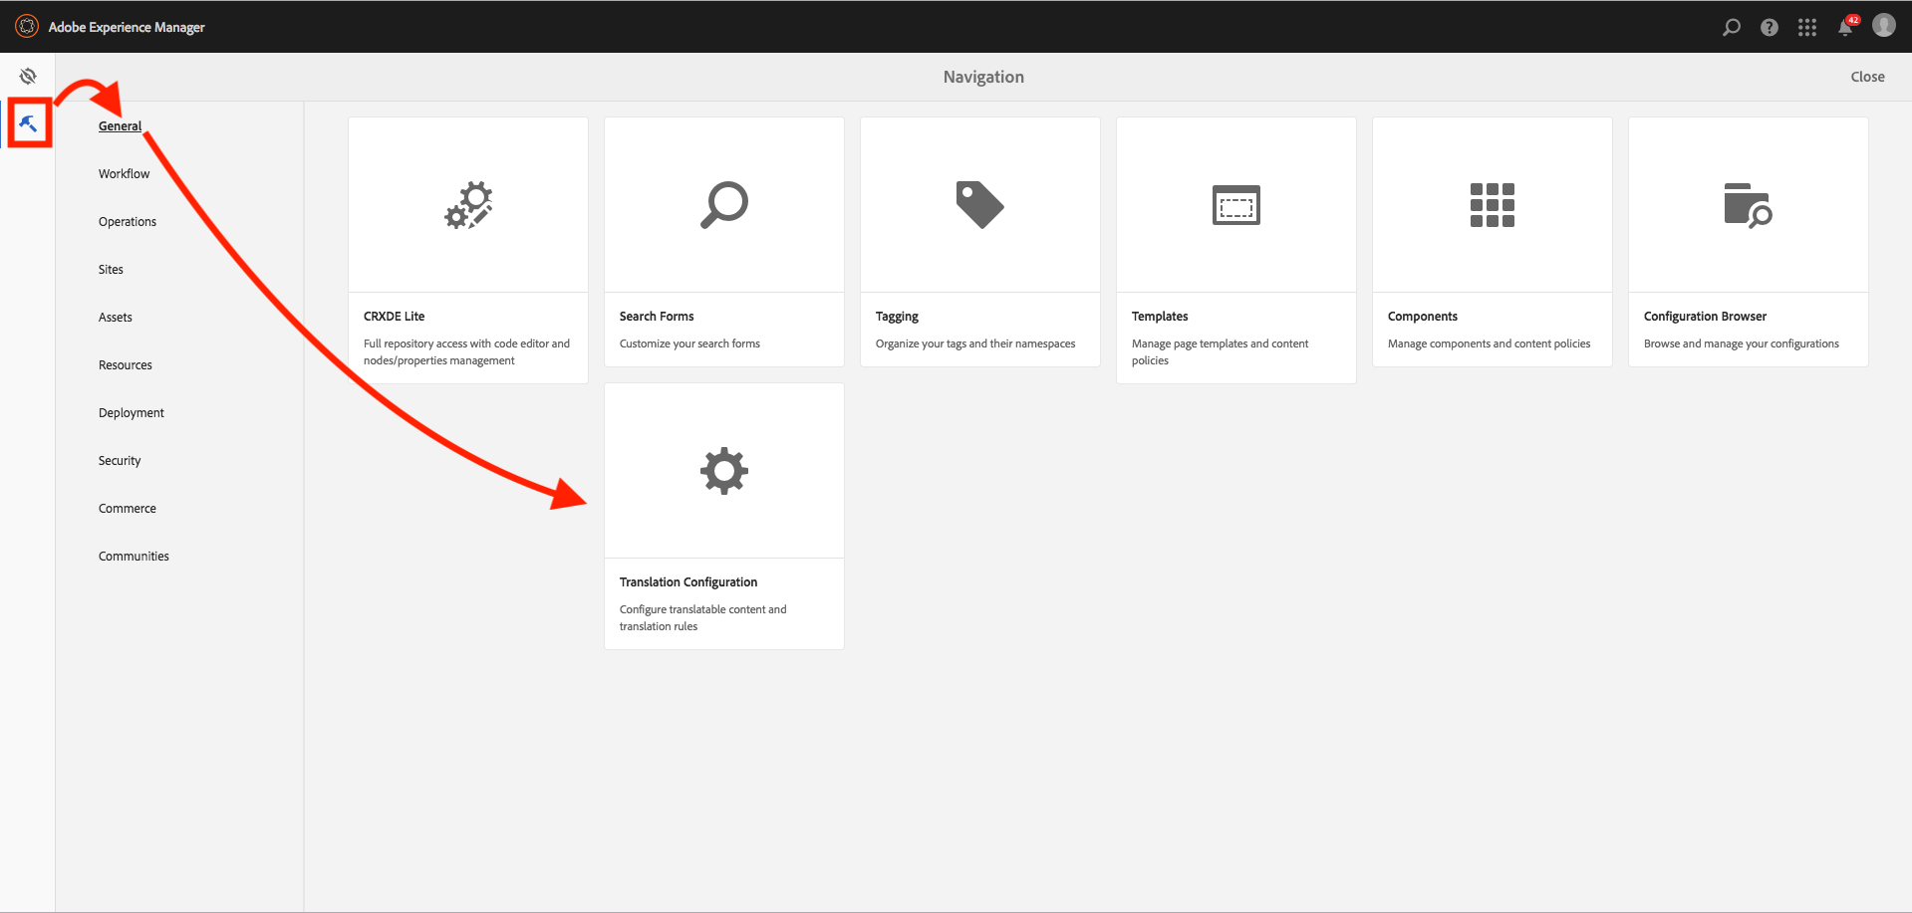The height and width of the screenshot is (913, 1912).
Task: Open the Translation Configuration title link
Action: coord(688,582)
